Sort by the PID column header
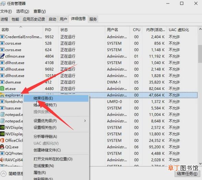 (51, 30)
